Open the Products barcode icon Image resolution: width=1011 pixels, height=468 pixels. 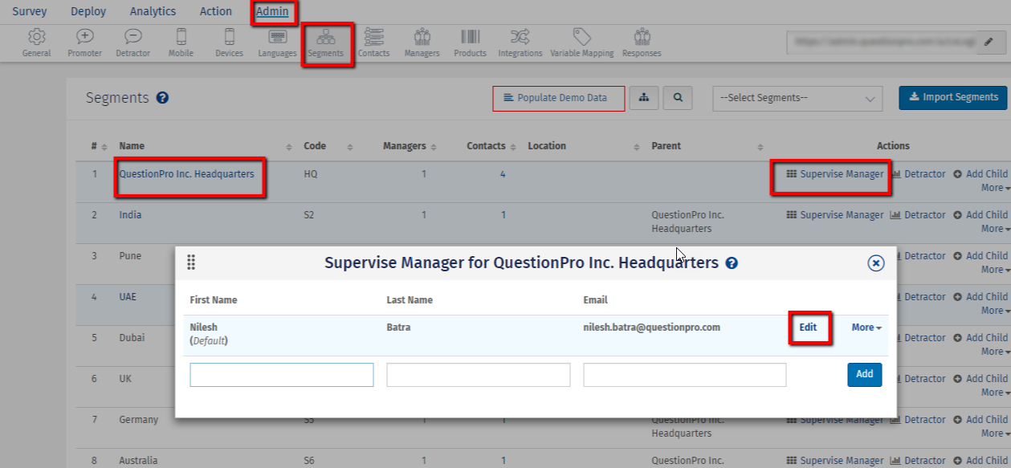(x=471, y=43)
